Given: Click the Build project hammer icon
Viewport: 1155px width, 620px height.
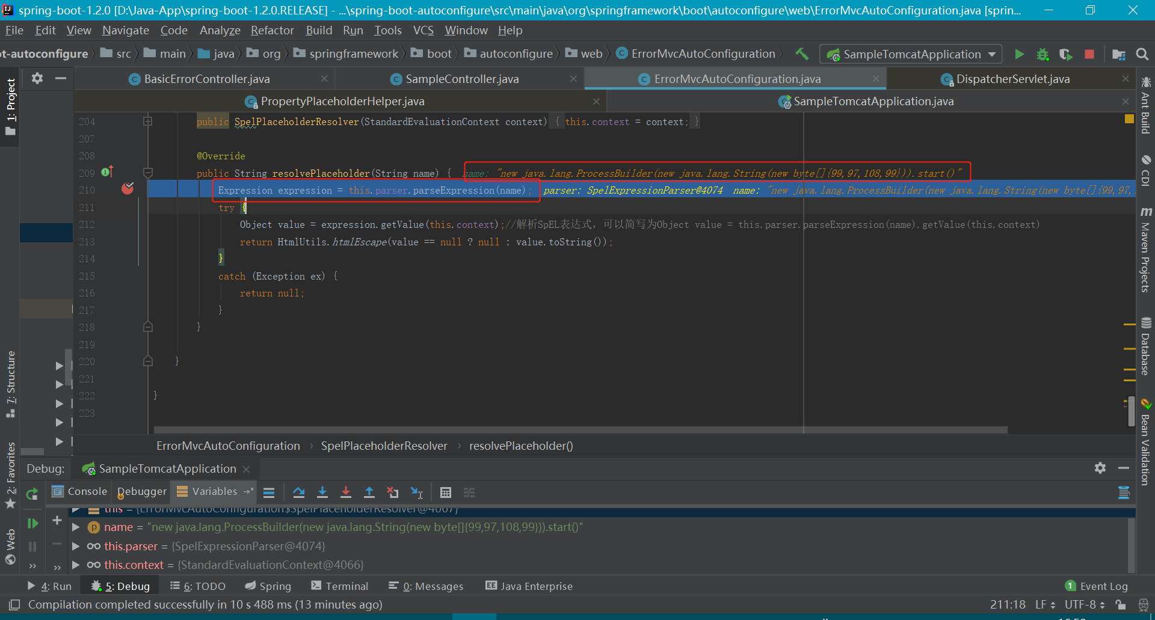Looking at the screenshot, I should [802, 54].
